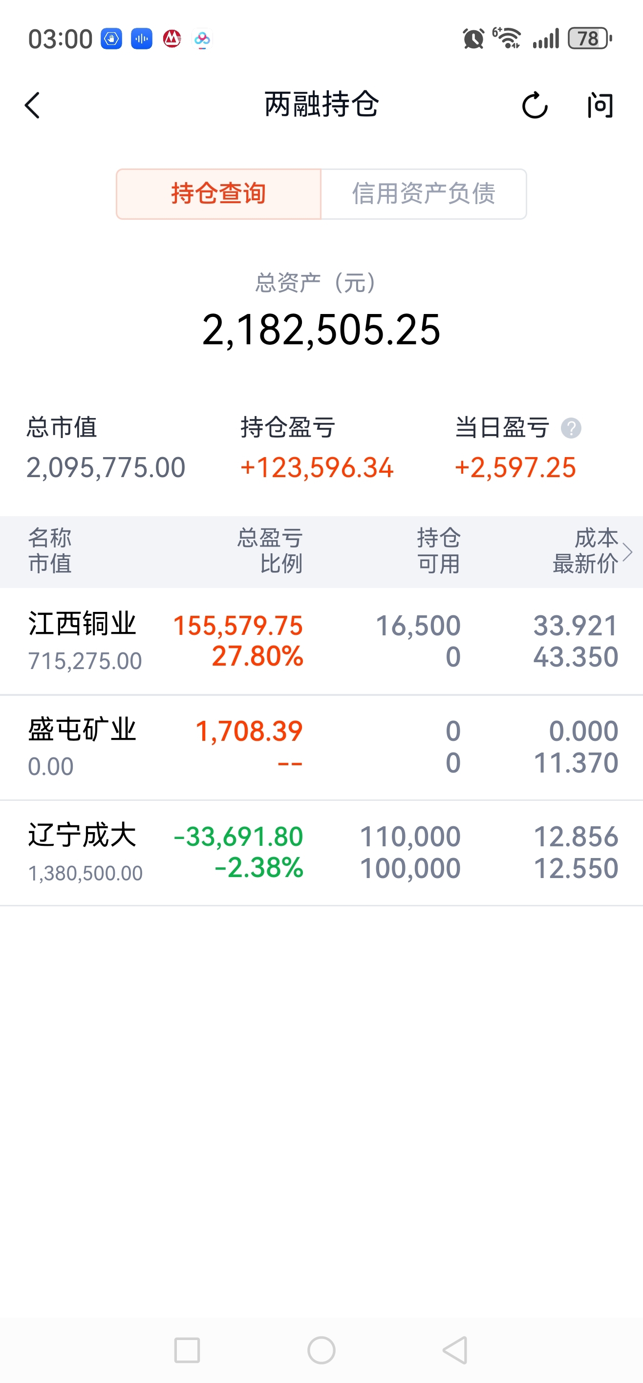Image resolution: width=643 pixels, height=1383 pixels.
Task: Tap the total assets amount 2,182,505.25
Action: pos(321,330)
